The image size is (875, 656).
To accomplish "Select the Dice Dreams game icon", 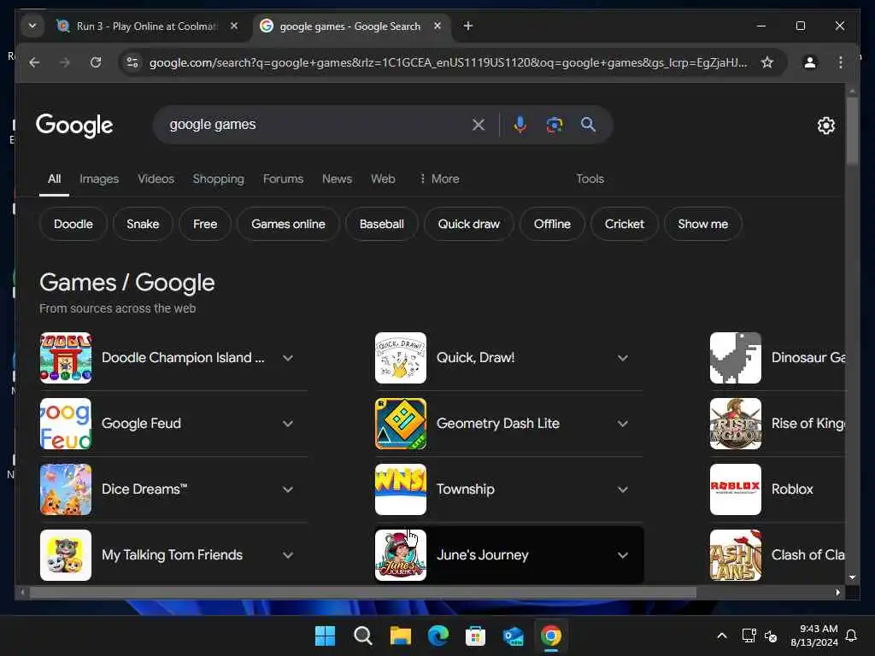I will pos(66,489).
